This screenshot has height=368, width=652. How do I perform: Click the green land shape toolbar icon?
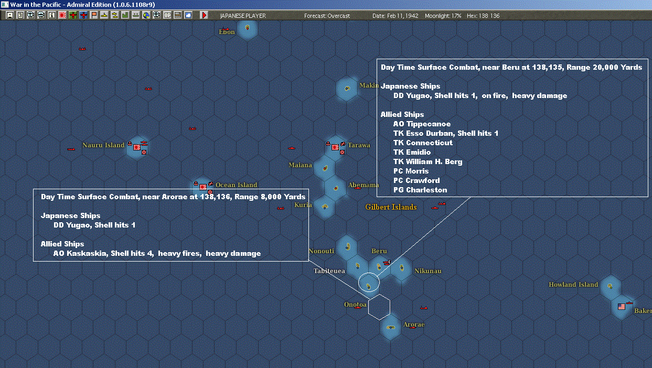coord(125,15)
